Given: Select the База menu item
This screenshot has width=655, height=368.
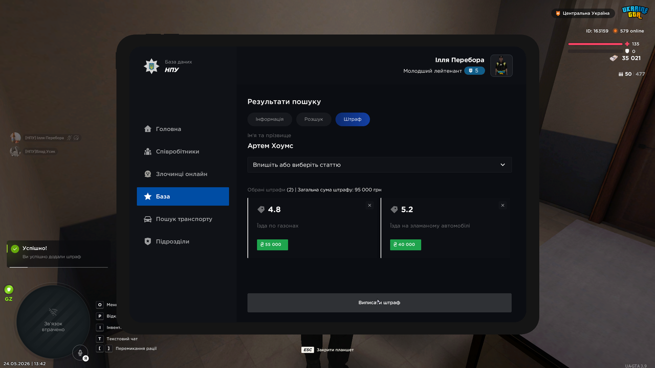Looking at the screenshot, I should [x=183, y=196].
